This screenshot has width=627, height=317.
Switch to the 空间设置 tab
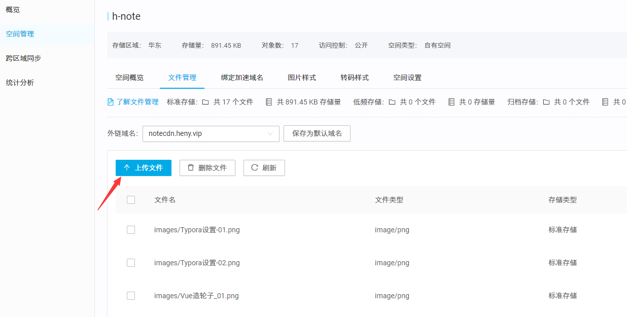coord(407,78)
